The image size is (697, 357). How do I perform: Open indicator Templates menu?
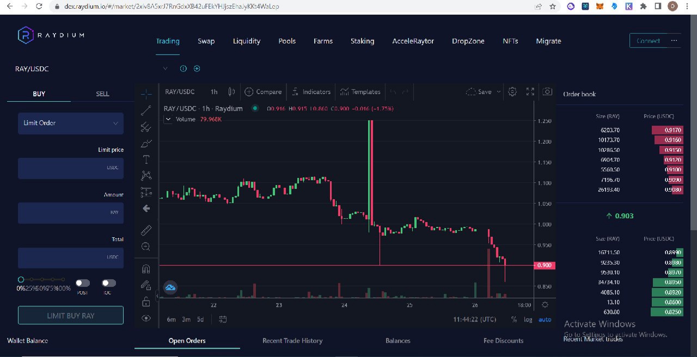click(360, 92)
